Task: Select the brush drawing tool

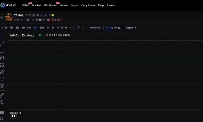Action: (x=2, y=72)
